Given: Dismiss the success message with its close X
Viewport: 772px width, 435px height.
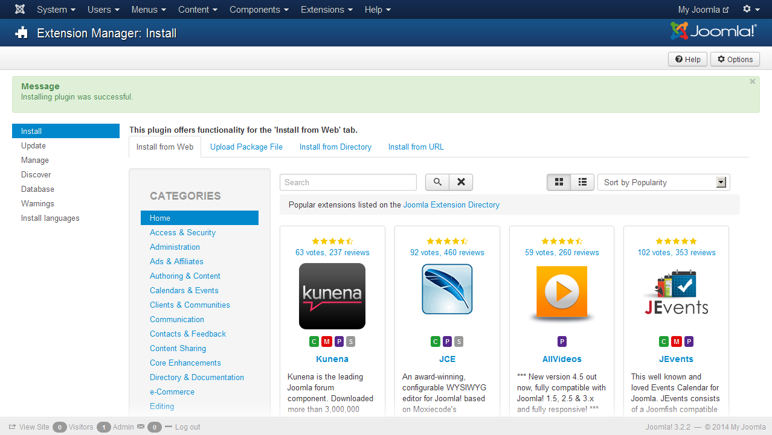Looking at the screenshot, I should click(752, 81).
